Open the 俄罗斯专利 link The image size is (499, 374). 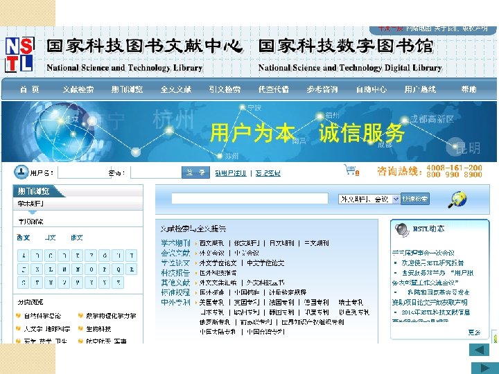point(215,322)
